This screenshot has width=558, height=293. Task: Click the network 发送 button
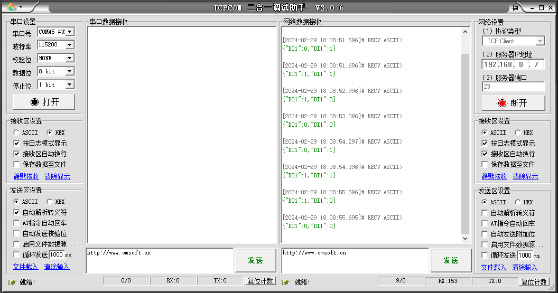[x=451, y=260]
